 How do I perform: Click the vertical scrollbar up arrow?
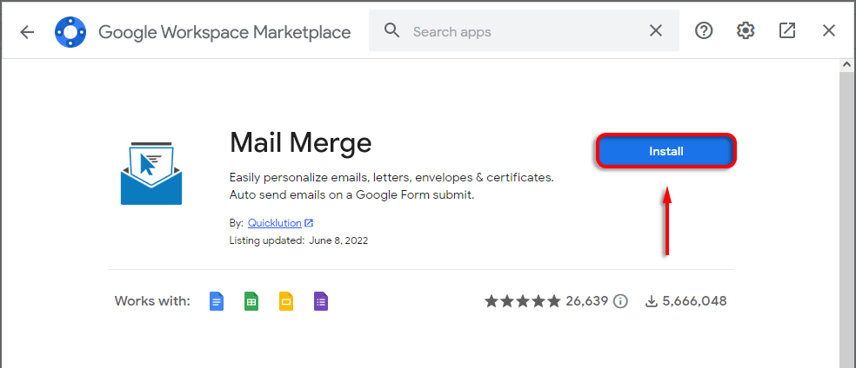[847, 65]
